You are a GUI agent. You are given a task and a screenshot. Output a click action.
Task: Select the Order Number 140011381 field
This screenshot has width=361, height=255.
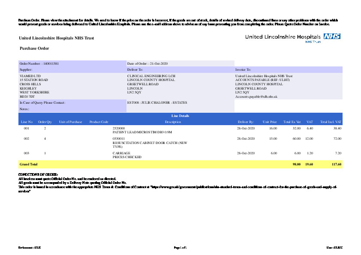(x=39, y=63)
